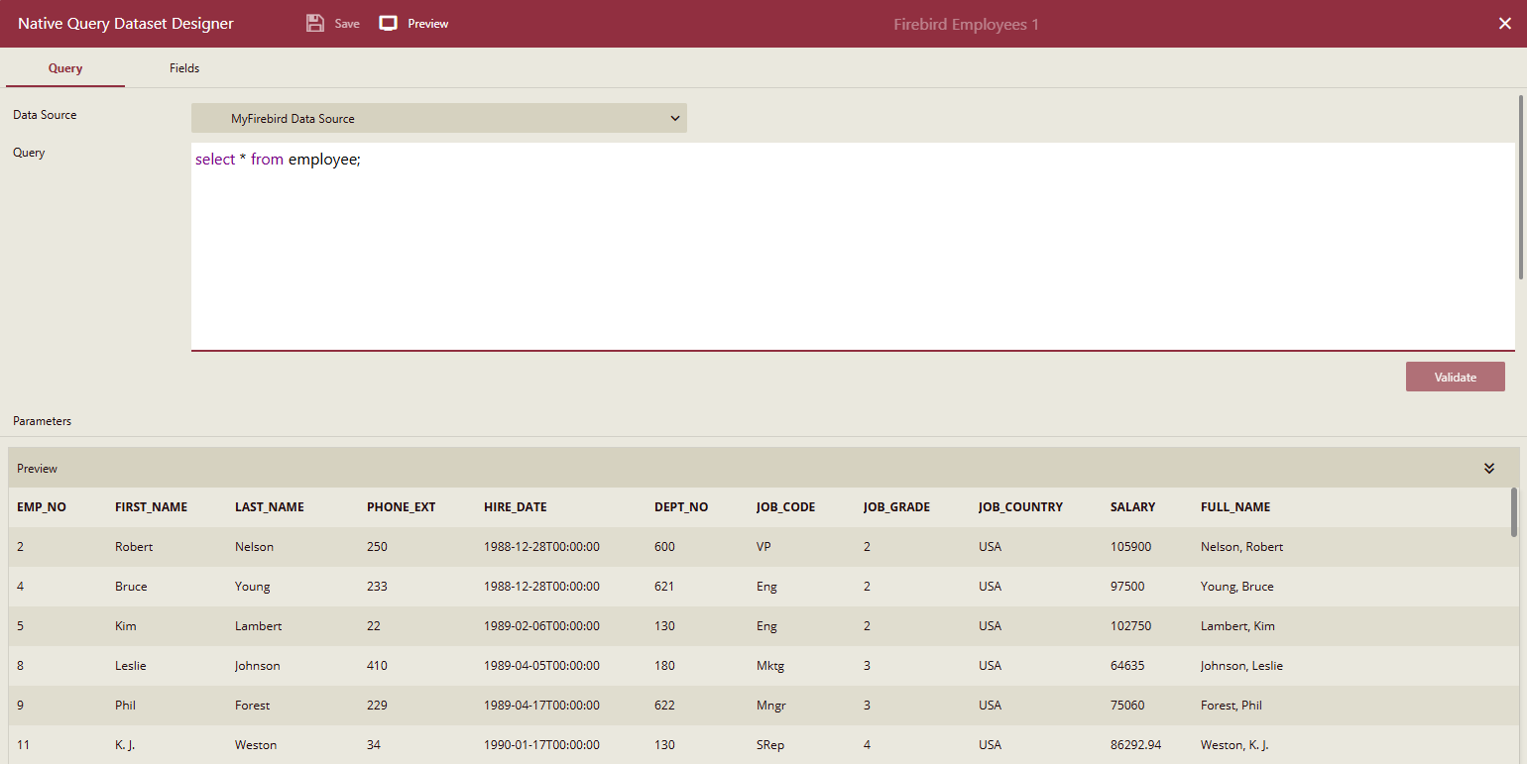Click the Preview header bar
Viewport: 1527px width, 764px height.
[694, 467]
